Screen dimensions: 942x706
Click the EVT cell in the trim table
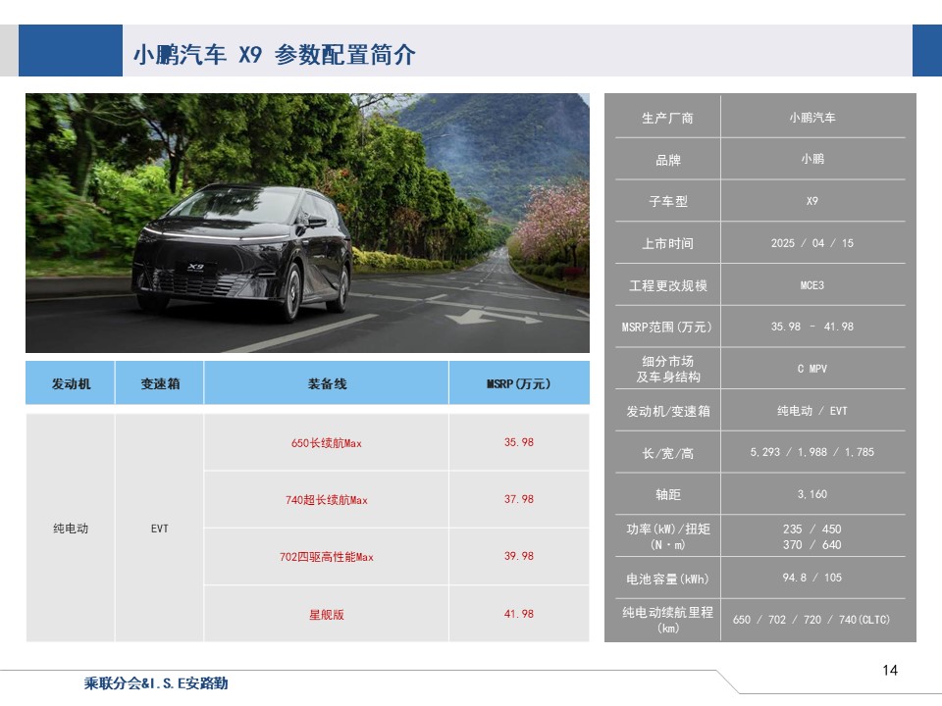click(x=160, y=529)
